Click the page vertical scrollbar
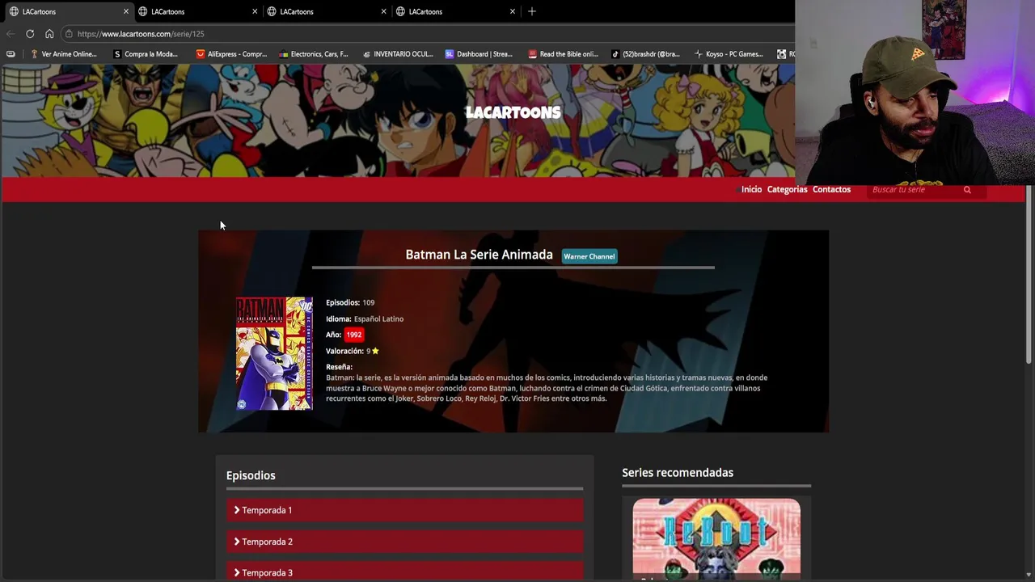The height and width of the screenshot is (582, 1035). [x=1029, y=275]
